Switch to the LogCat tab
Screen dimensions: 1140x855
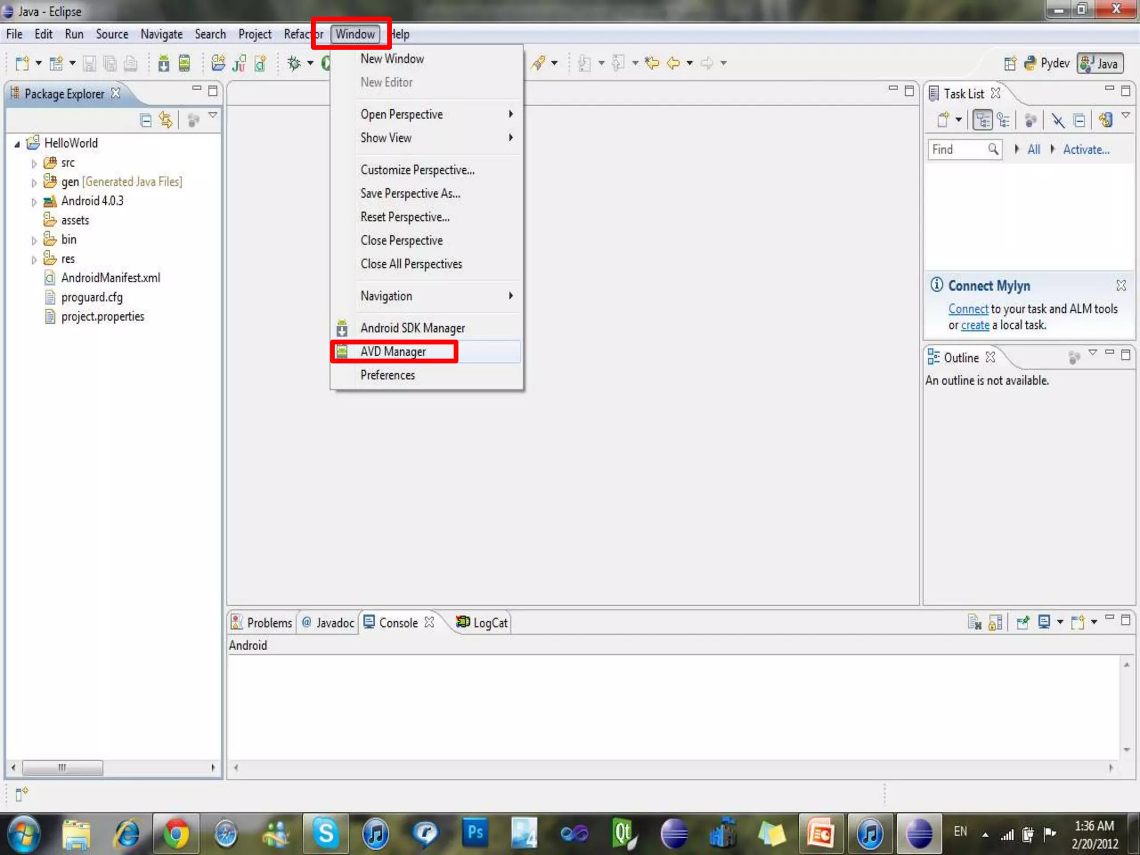483,622
